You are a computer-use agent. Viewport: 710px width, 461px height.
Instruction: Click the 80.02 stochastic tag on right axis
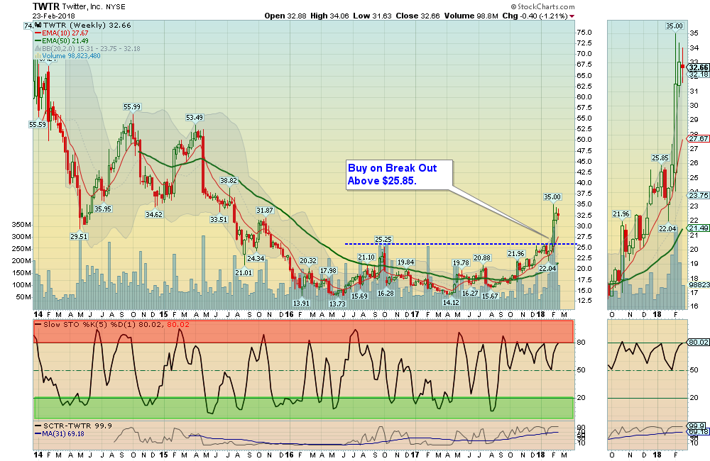pyautogui.click(x=699, y=342)
